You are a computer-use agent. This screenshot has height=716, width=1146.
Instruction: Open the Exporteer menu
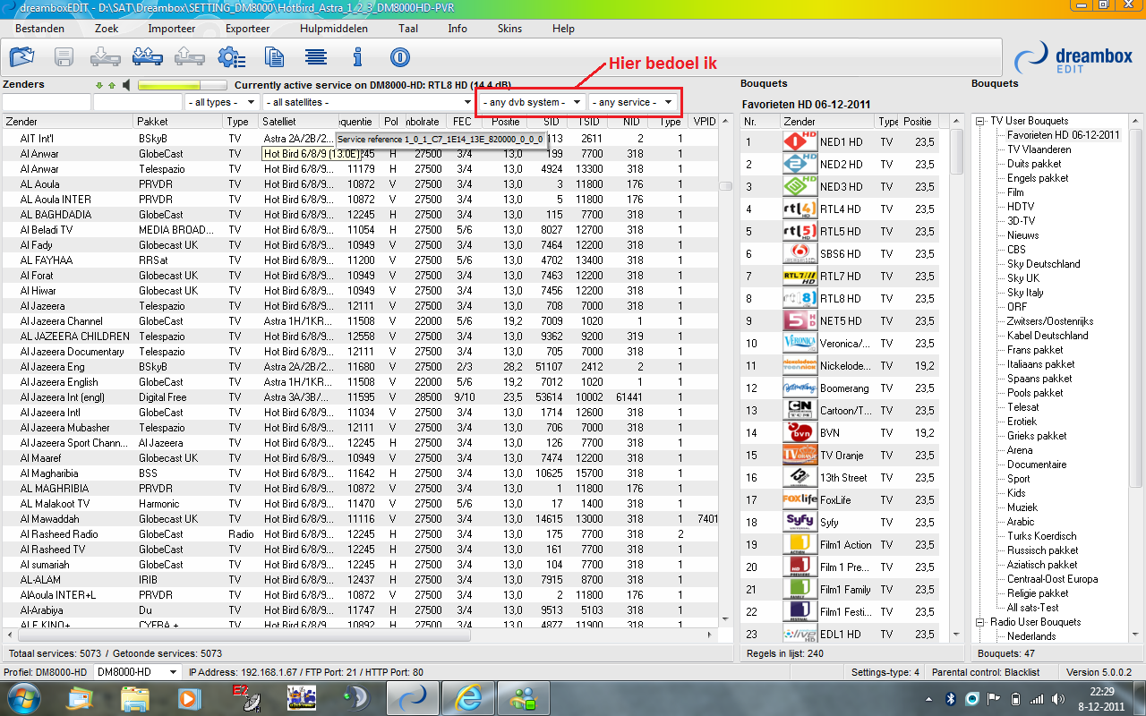pyautogui.click(x=248, y=29)
